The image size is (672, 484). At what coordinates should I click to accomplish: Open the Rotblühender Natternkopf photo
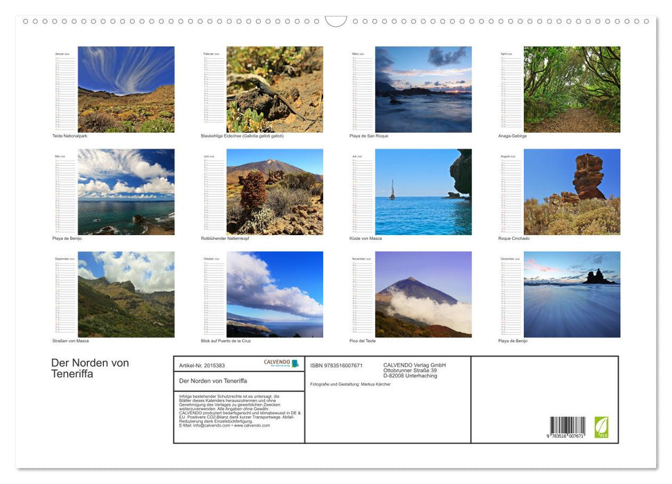275,192
